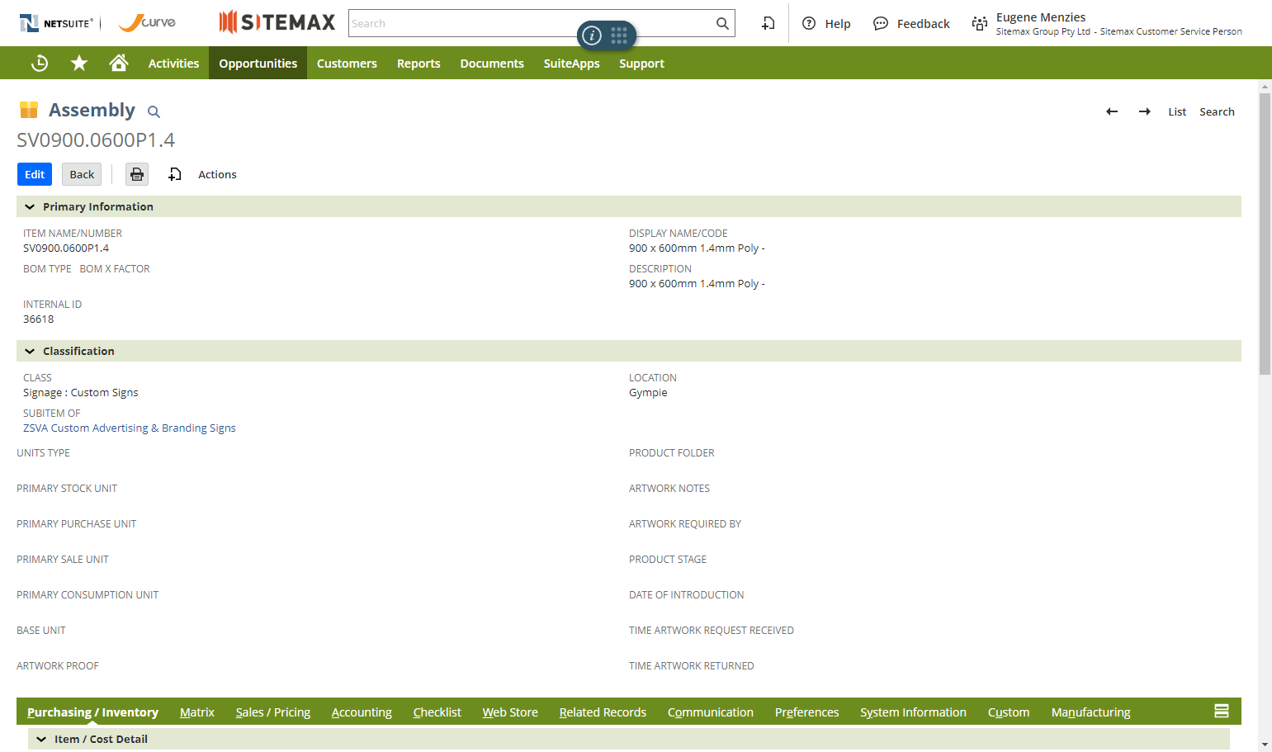Open the Shortcuts star icon
This screenshot has width=1272, height=752.
point(79,63)
